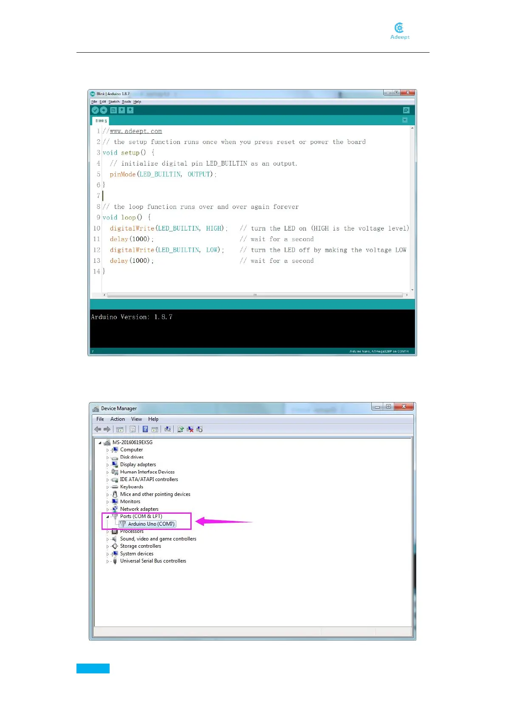Click the Upload arrow button in Arduino
The image size is (506, 715).
coord(104,110)
